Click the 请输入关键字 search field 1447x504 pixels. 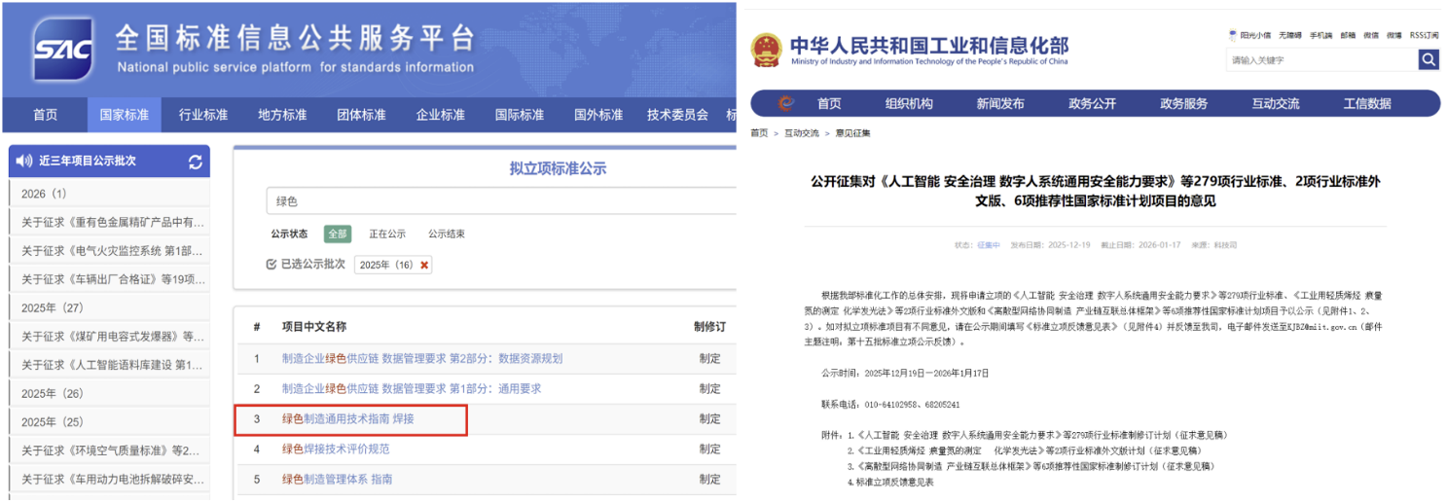[x=1320, y=60]
